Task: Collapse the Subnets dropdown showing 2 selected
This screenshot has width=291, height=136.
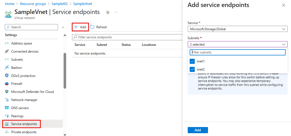Action: [238, 44]
